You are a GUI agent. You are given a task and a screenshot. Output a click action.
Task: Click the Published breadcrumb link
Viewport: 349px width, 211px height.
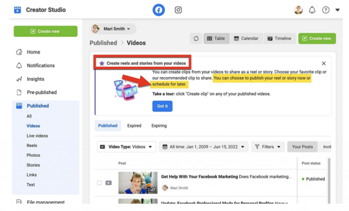(x=103, y=43)
